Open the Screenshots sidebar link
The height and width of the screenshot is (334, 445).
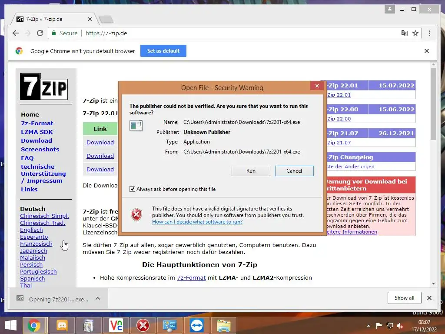point(40,150)
